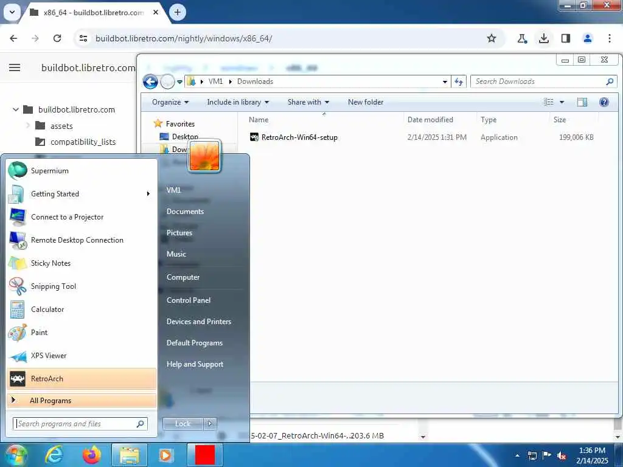623x467 pixels.
Task: Sort by Size column header
Action: coord(560,120)
